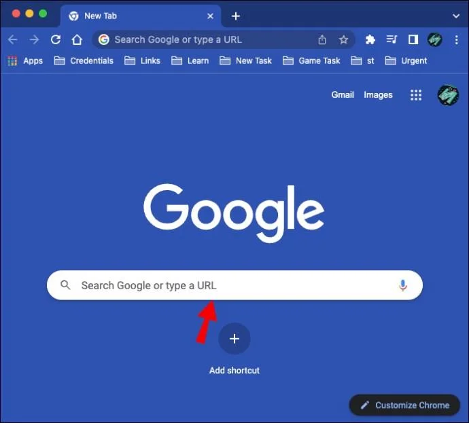This screenshot has width=469, height=423.
Task: Click the Customize Chrome button
Action: coord(404,405)
